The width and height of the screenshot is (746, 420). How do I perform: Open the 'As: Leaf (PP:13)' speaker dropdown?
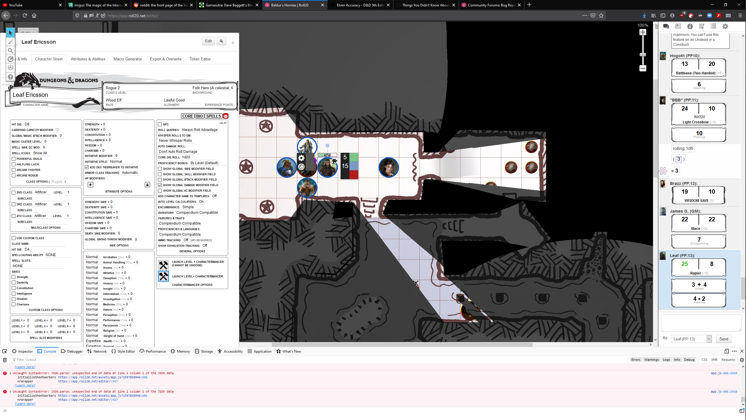tap(691, 339)
